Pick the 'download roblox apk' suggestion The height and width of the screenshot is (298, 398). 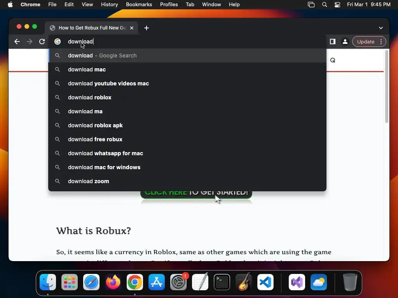pos(187,125)
